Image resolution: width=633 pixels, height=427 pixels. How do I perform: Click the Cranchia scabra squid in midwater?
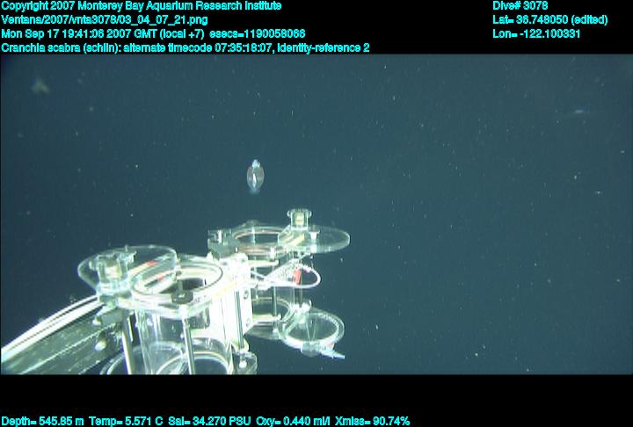click(x=254, y=175)
